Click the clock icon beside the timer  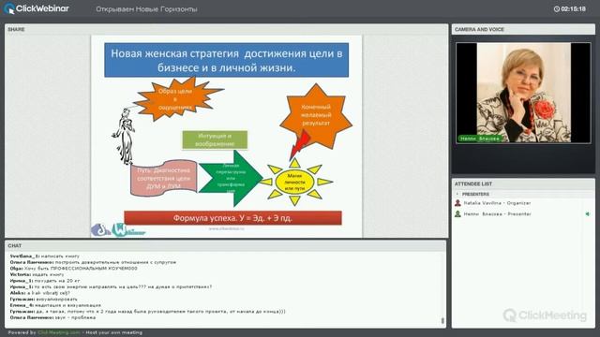click(556, 8)
